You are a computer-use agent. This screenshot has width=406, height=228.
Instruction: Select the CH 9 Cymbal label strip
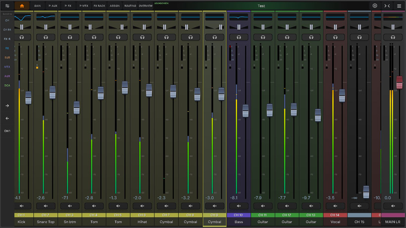click(215, 215)
